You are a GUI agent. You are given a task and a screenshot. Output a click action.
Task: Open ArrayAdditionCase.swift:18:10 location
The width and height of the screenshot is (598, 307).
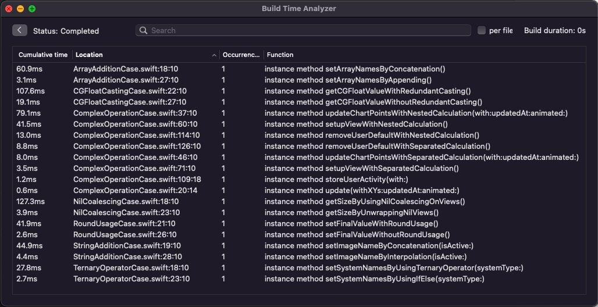[x=126, y=69]
